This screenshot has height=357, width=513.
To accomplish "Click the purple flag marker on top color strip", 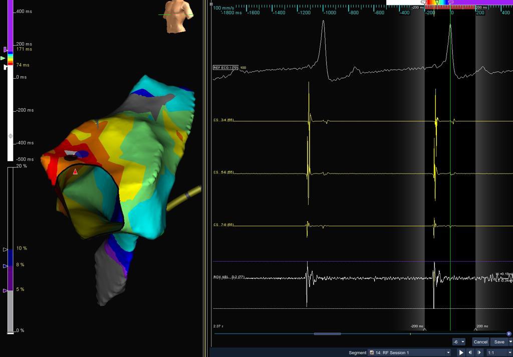I will point(451,3).
